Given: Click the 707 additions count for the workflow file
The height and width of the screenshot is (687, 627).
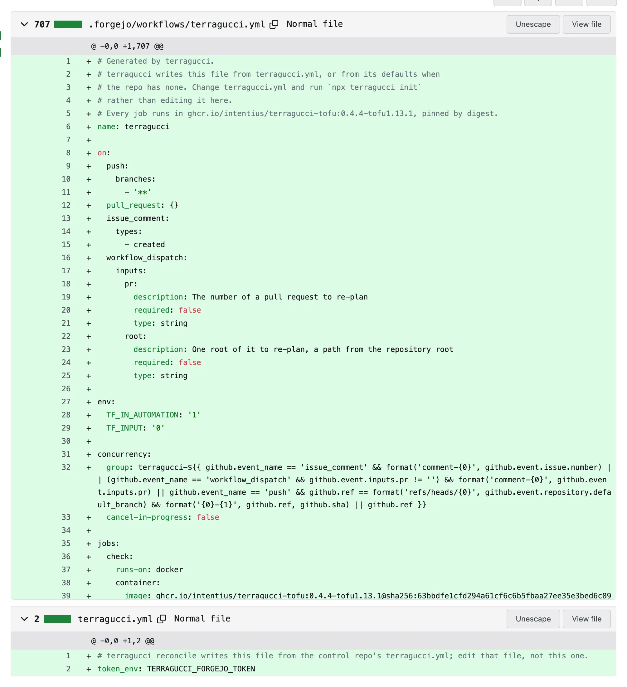Looking at the screenshot, I should coord(42,24).
